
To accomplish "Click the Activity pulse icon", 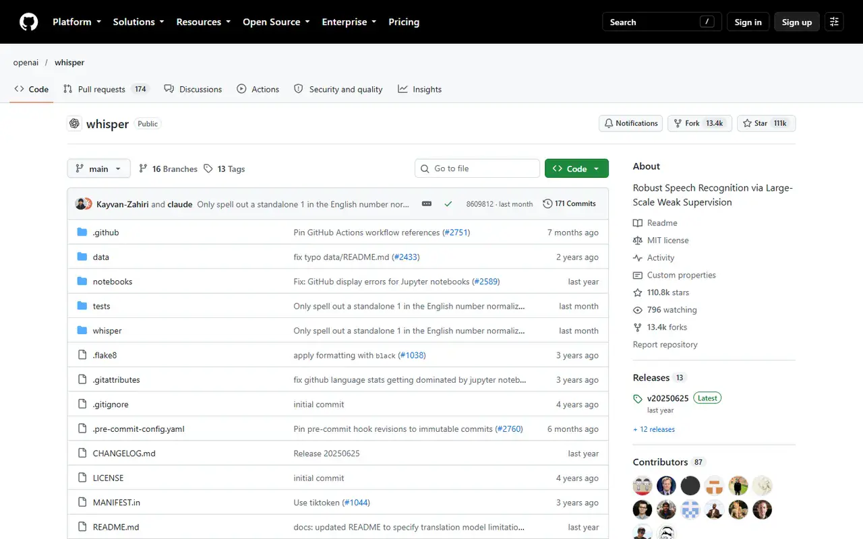I will click(x=638, y=258).
